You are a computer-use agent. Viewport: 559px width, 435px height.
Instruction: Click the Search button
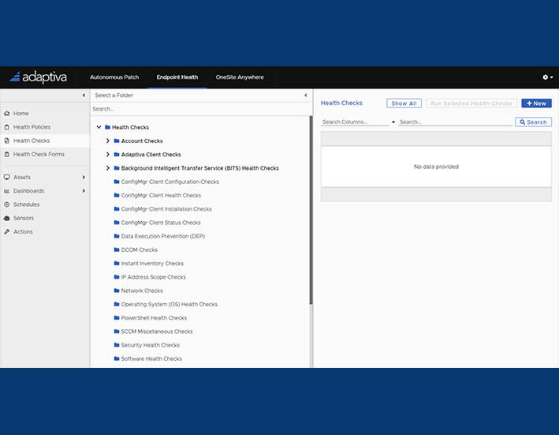[533, 122]
